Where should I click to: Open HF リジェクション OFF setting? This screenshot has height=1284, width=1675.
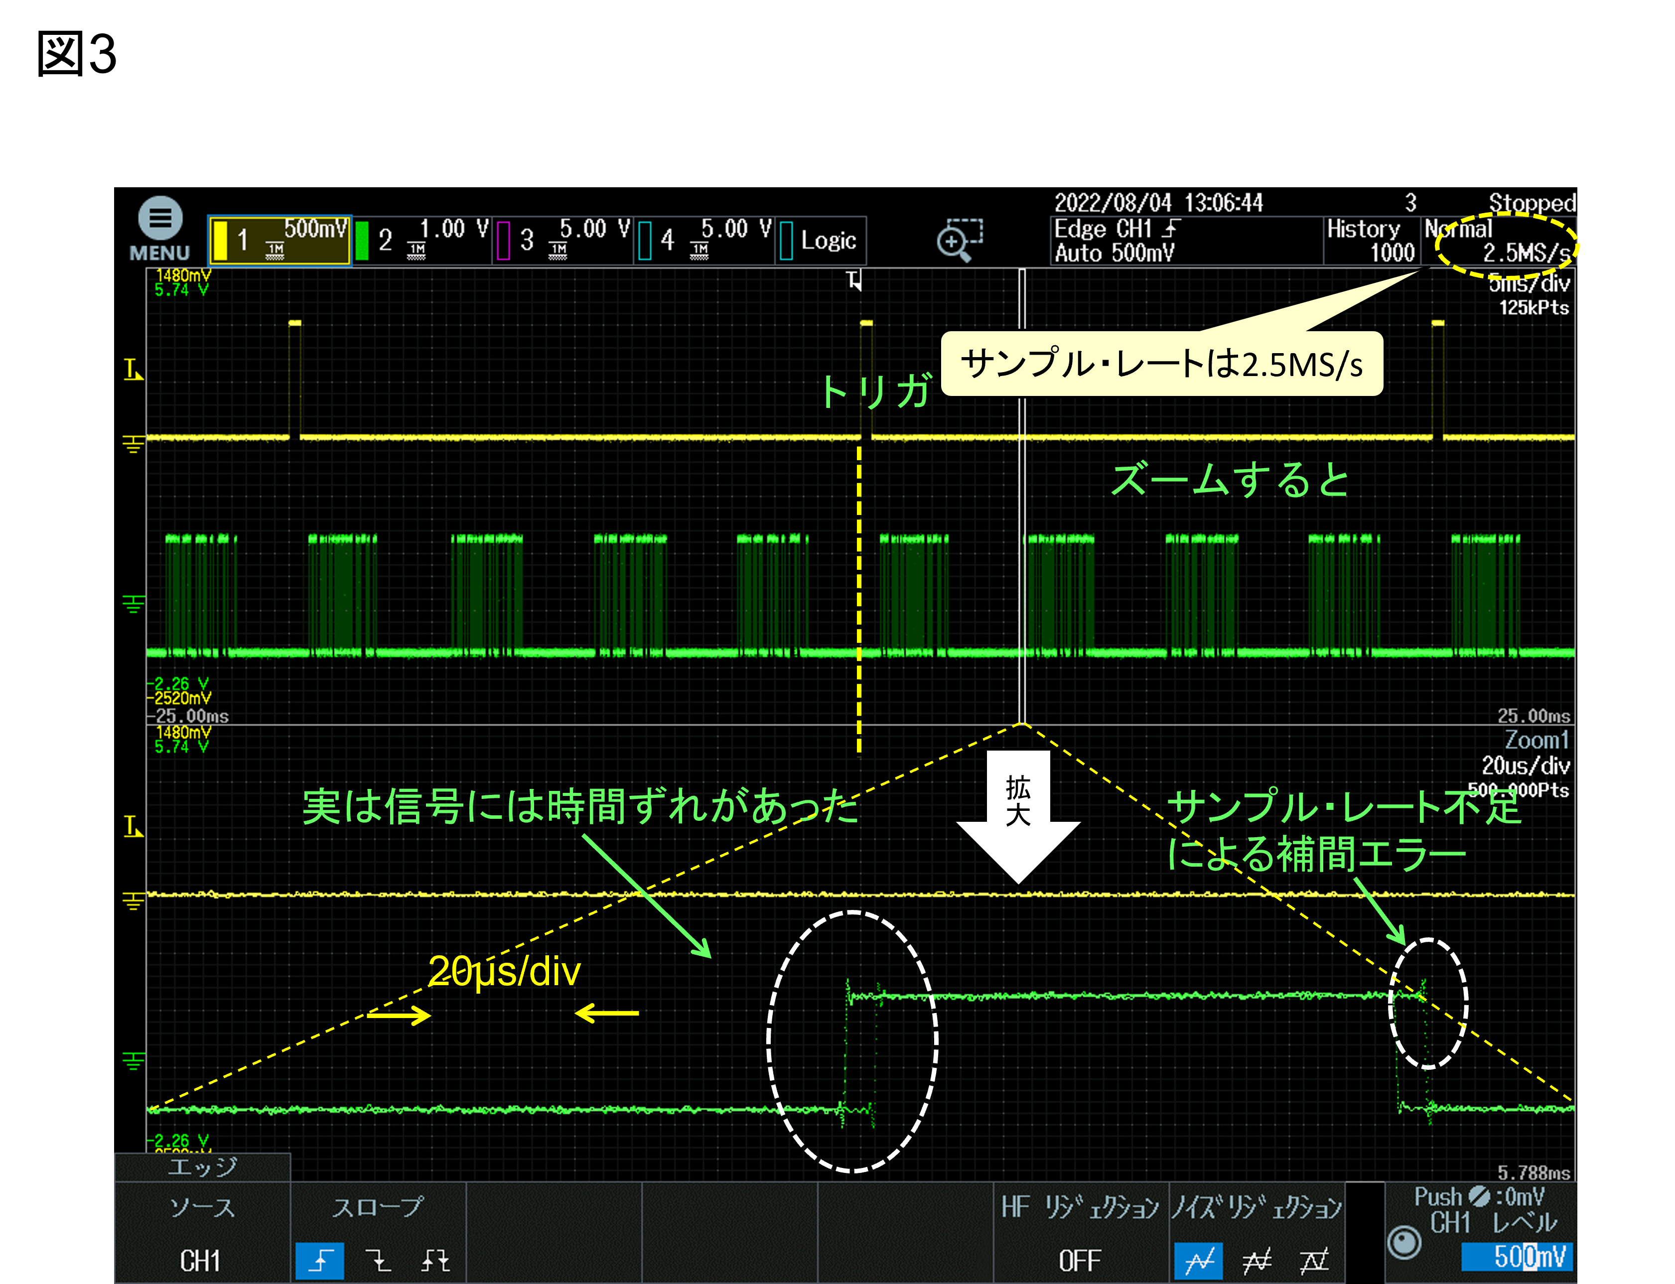click(1080, 1233)
